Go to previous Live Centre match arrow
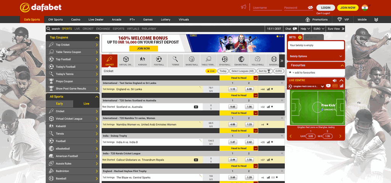This screenshot has width=391, height=183. [x=291, y=136]
